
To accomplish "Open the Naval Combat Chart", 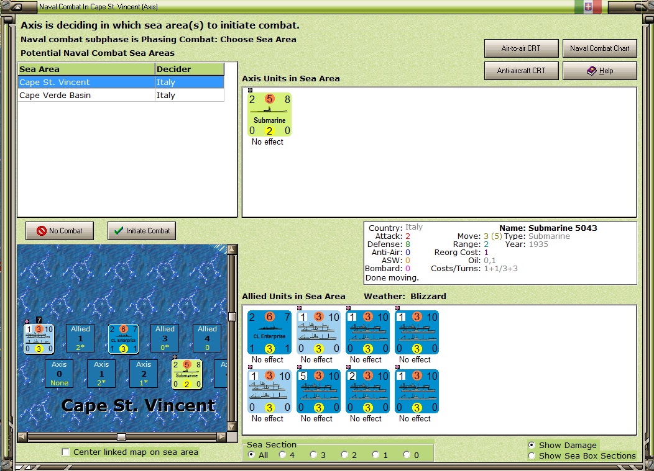I will pos(599,48).
